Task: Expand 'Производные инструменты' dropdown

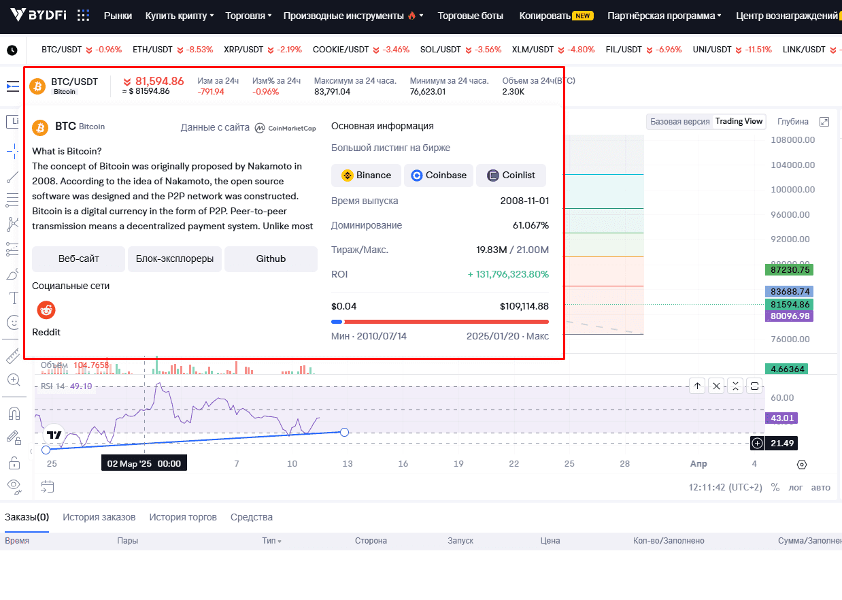Action: 353,16
